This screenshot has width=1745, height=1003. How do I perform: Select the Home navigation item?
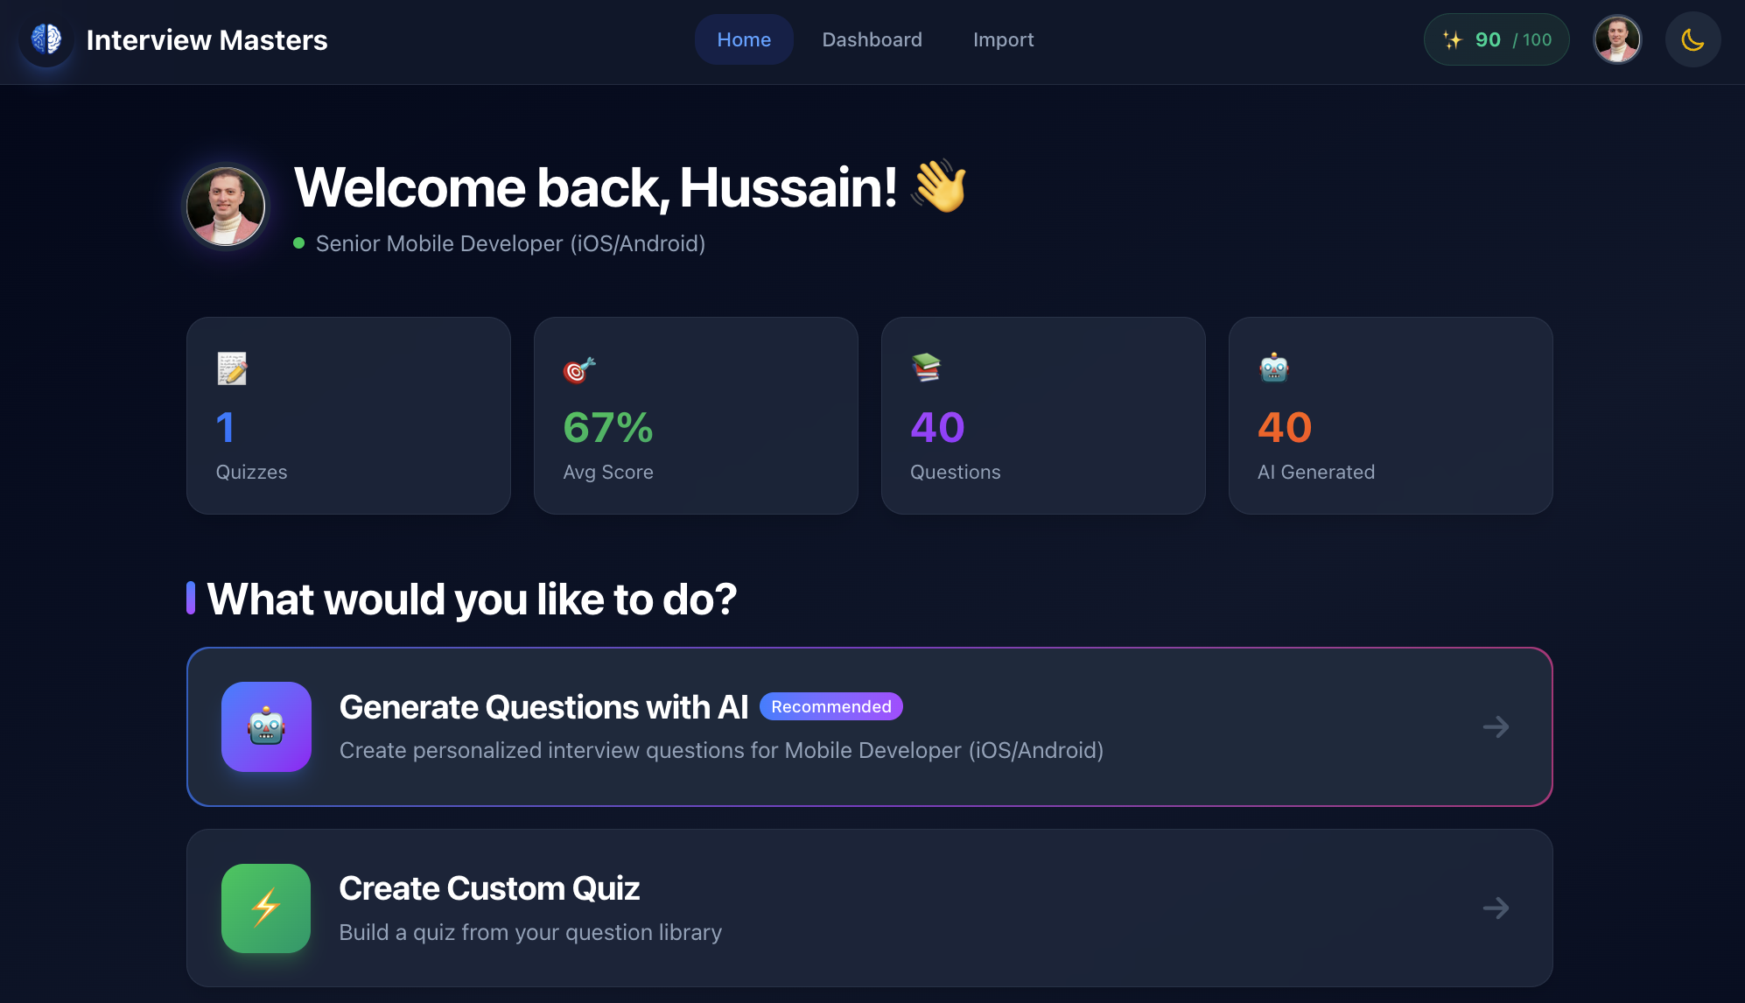pos(743,39)
